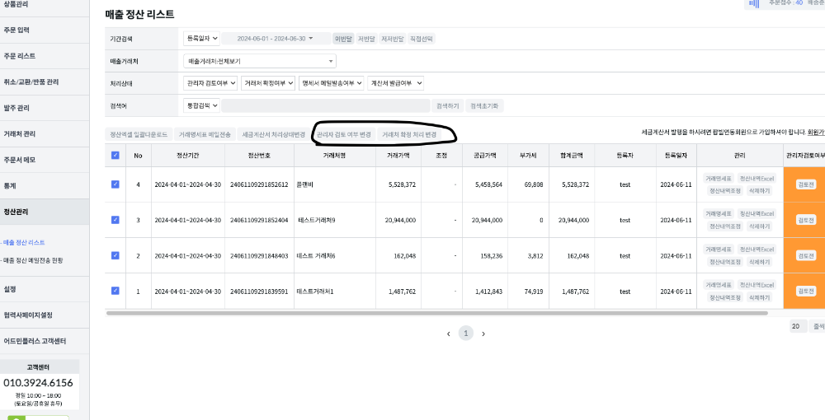Click 거래처 확정 처리 변경 button
825x420 pixels.
[x=409, y=134]
